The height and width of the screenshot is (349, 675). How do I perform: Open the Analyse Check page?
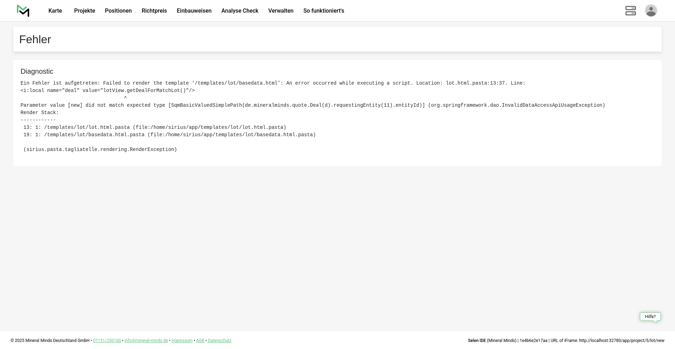[x=240, y=11]
